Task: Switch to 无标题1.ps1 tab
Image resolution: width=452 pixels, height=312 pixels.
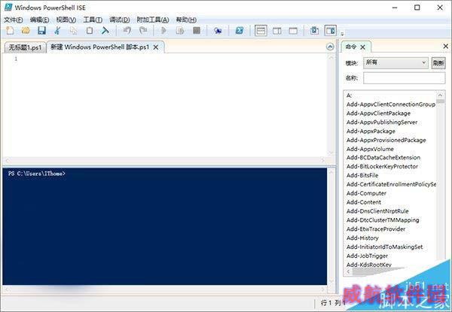Action: click(x=26, y=47)
